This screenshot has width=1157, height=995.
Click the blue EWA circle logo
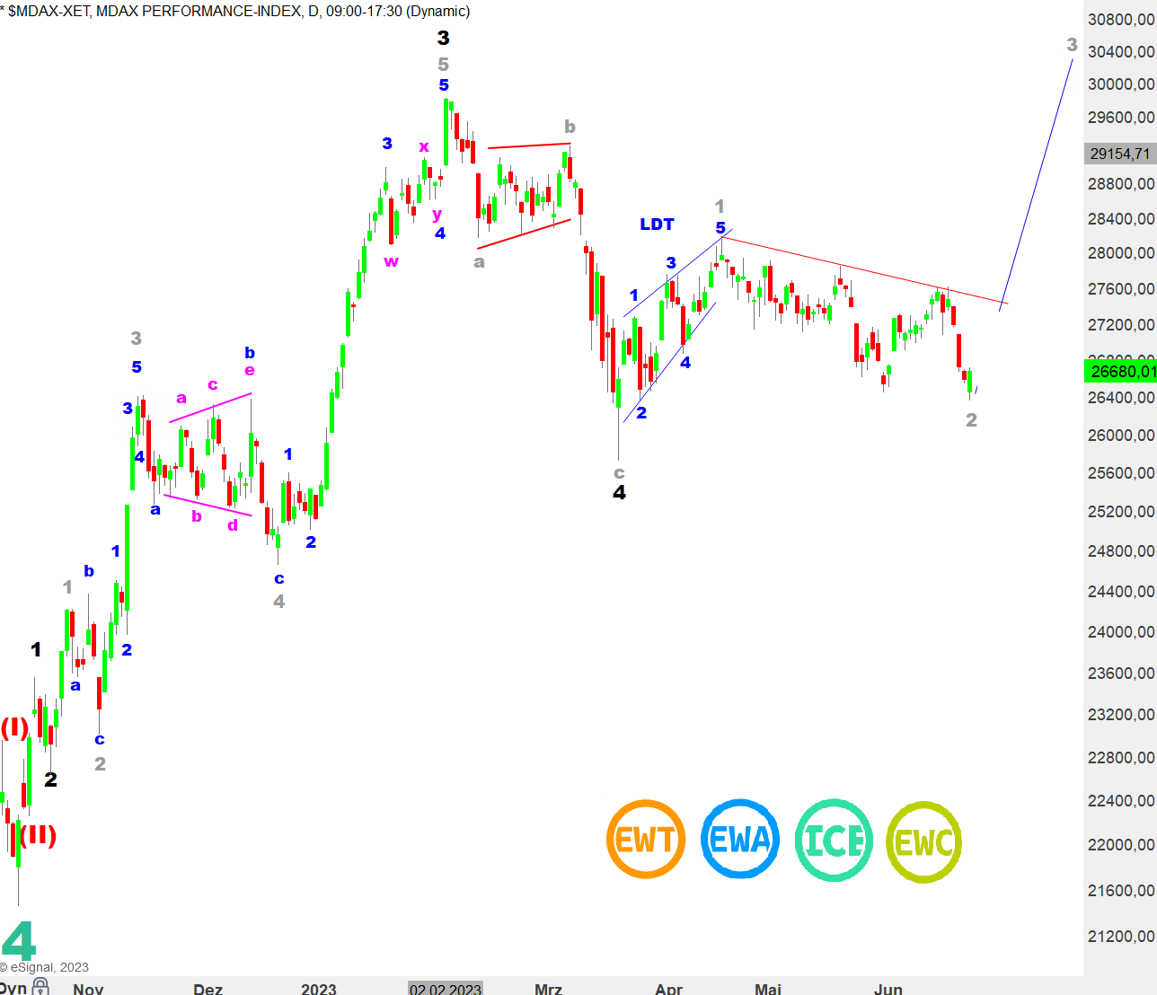(x=739, y=840)
